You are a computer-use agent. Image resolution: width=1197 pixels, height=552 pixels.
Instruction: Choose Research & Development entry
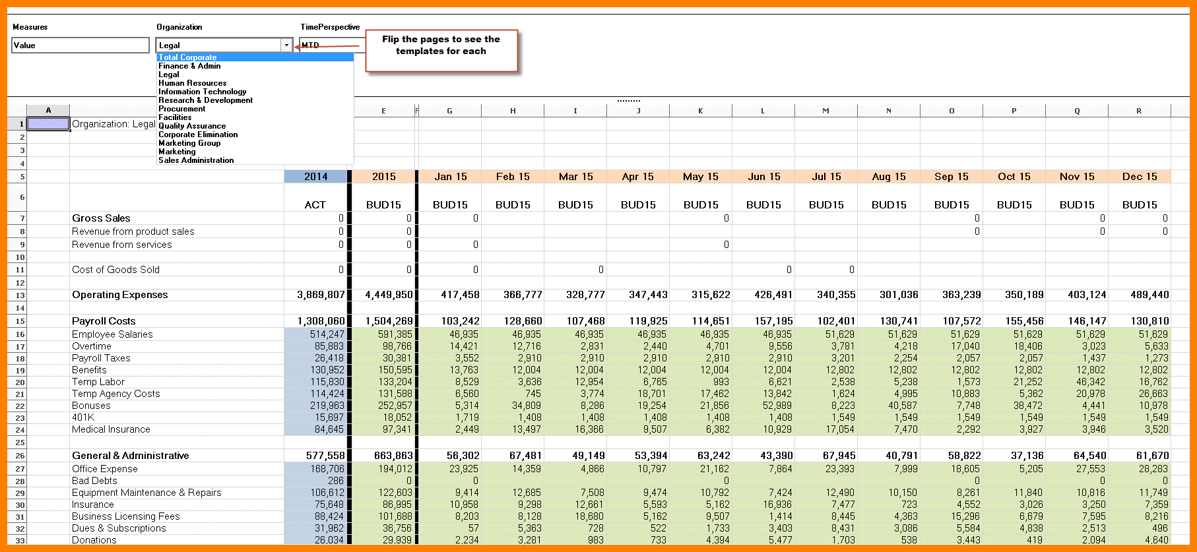tap(205, 100)
